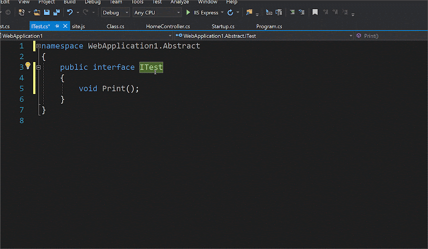Open the View menu

pos(24,2)
